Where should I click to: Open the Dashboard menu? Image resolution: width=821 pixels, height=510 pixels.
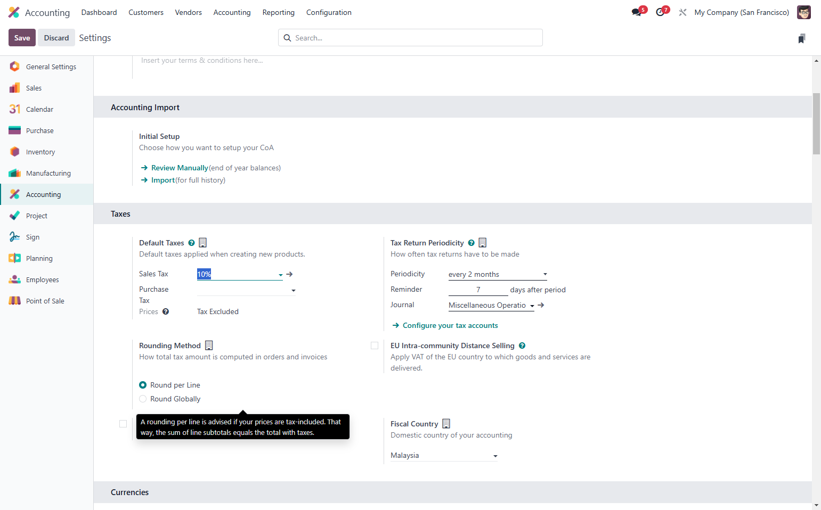pyautogui.click(x=99, y=12)
